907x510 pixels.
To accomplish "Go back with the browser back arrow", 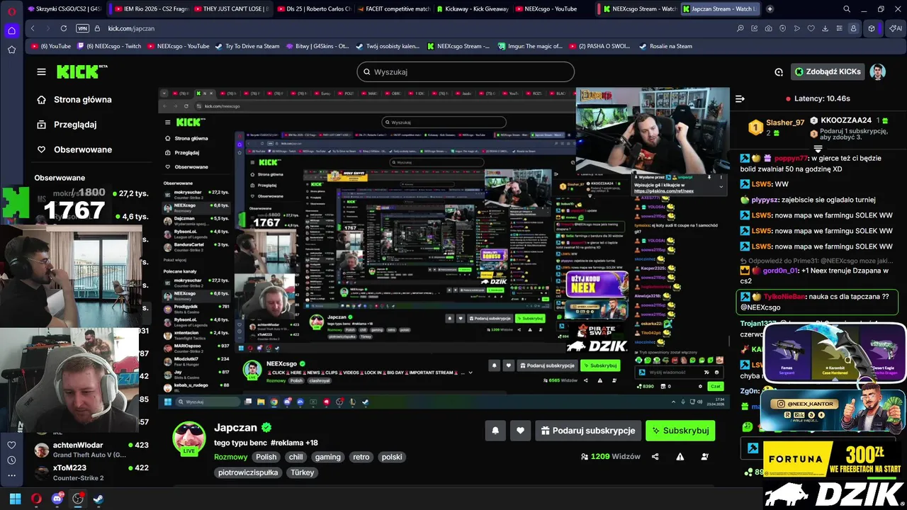I will coord(33,28).
